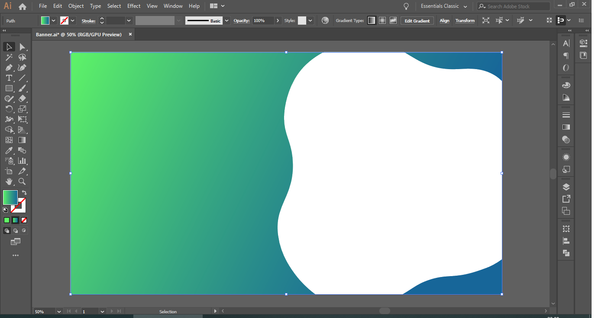Open the stroke weight dropdown
This screenshot has height=318, width=595.
coord(129,21)
